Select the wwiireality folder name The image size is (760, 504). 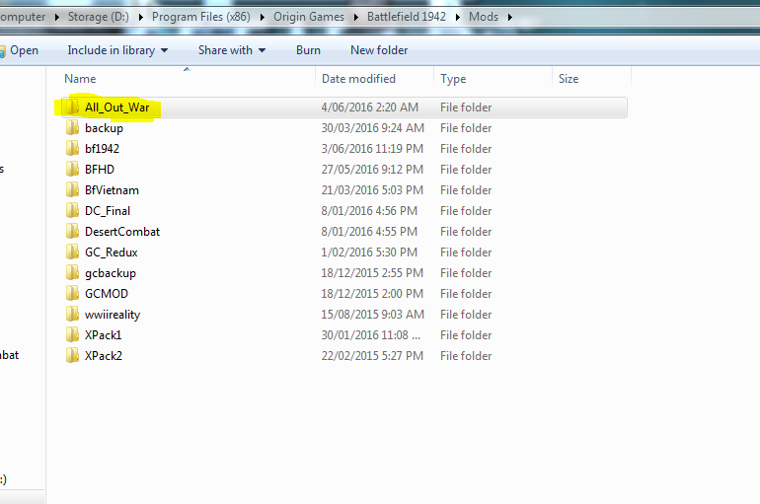pyautogui.click(x=113, y=316)
